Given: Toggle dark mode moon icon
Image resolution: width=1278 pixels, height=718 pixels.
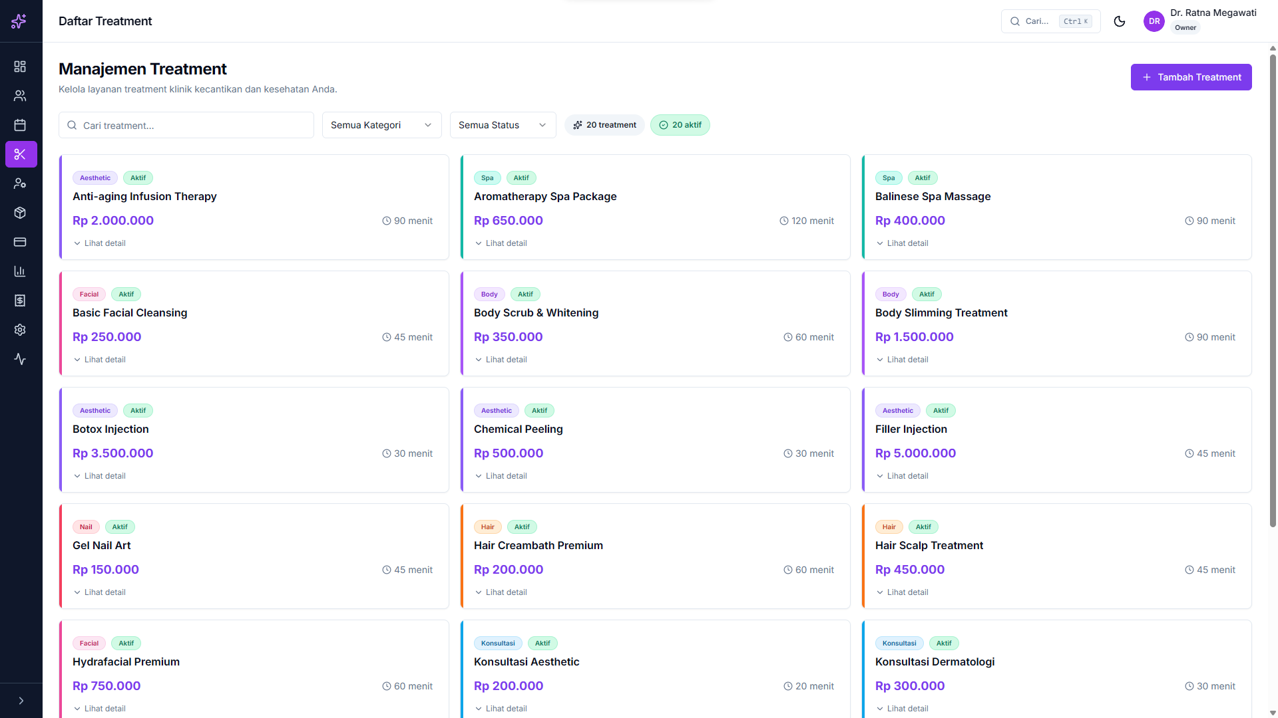Looking at the screenshot, I should point(1120,21).
